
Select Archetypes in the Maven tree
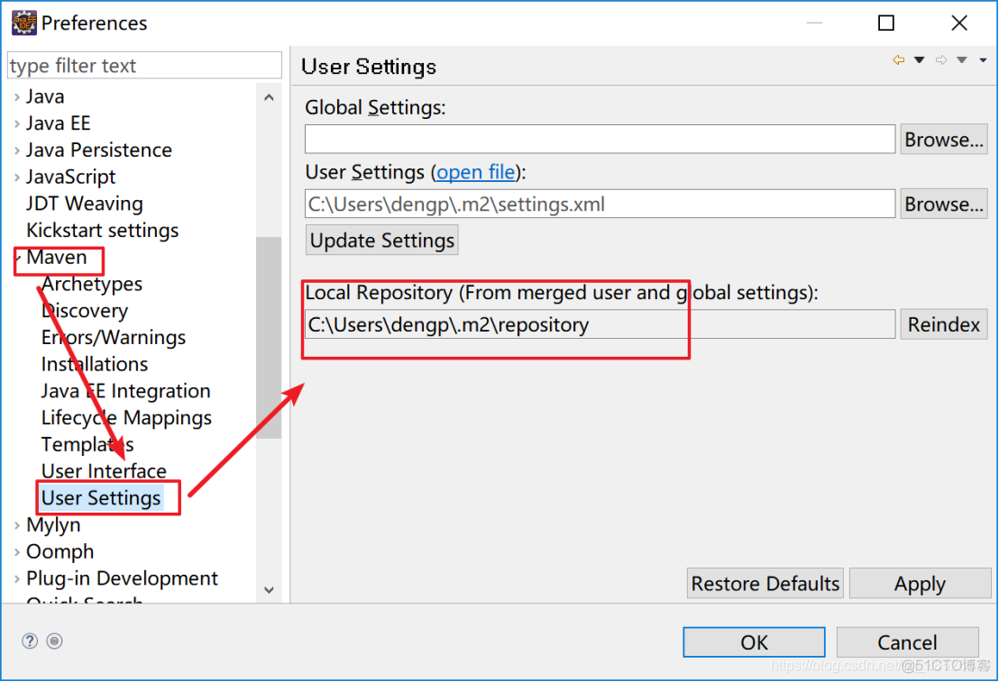point(92,285)
